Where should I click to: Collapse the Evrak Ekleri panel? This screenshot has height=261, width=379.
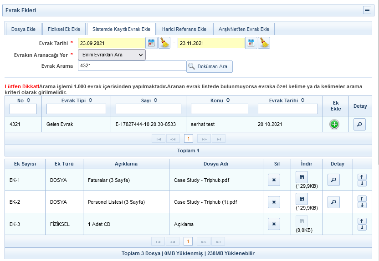367,10
